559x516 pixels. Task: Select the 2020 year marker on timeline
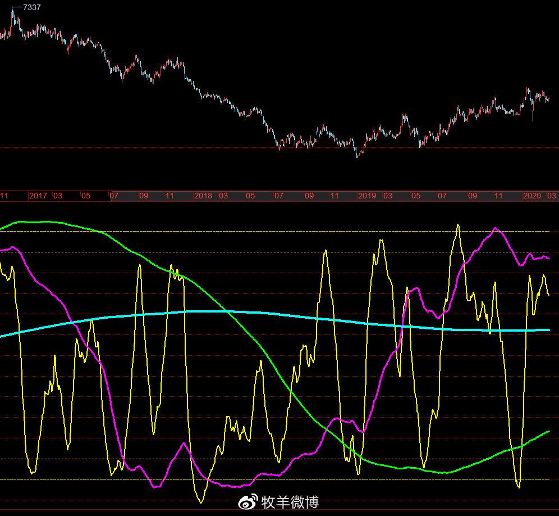[x=532, y=196]
